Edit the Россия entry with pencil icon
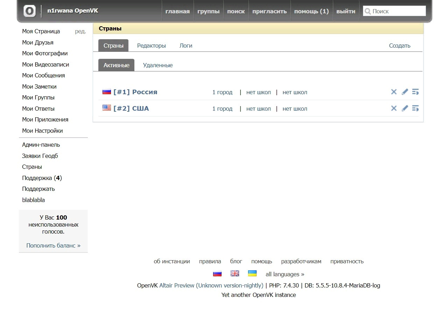 tap(405, 92)
